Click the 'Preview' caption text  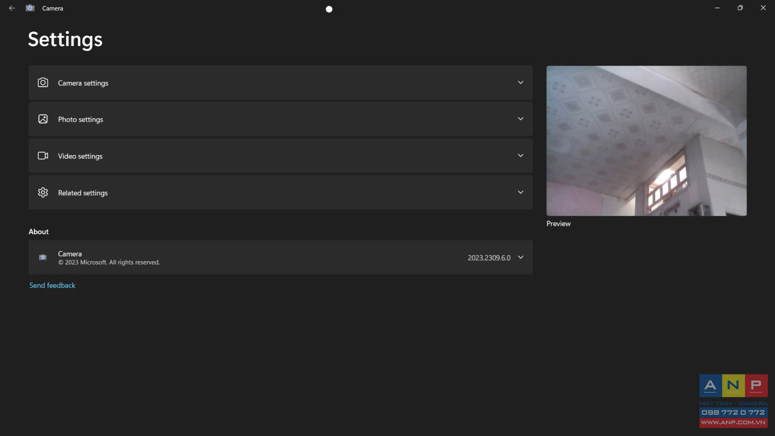coord(558,224)
